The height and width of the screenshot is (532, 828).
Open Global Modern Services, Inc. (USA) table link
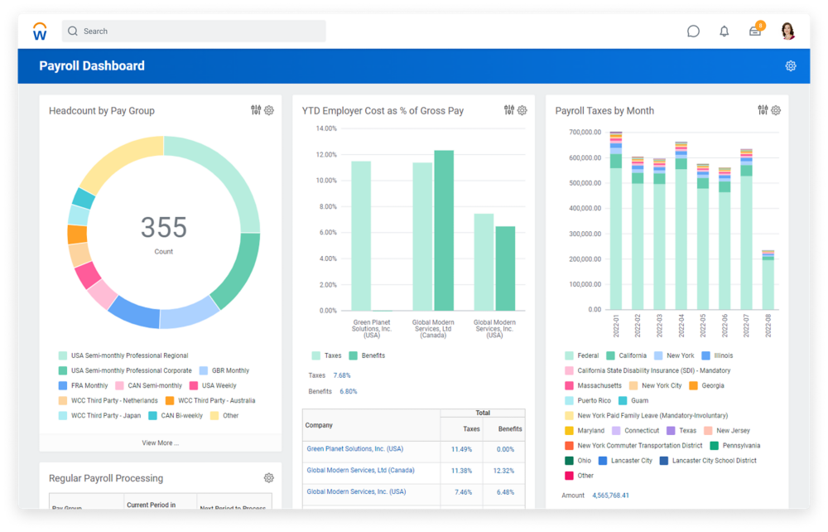pos(356,491)
